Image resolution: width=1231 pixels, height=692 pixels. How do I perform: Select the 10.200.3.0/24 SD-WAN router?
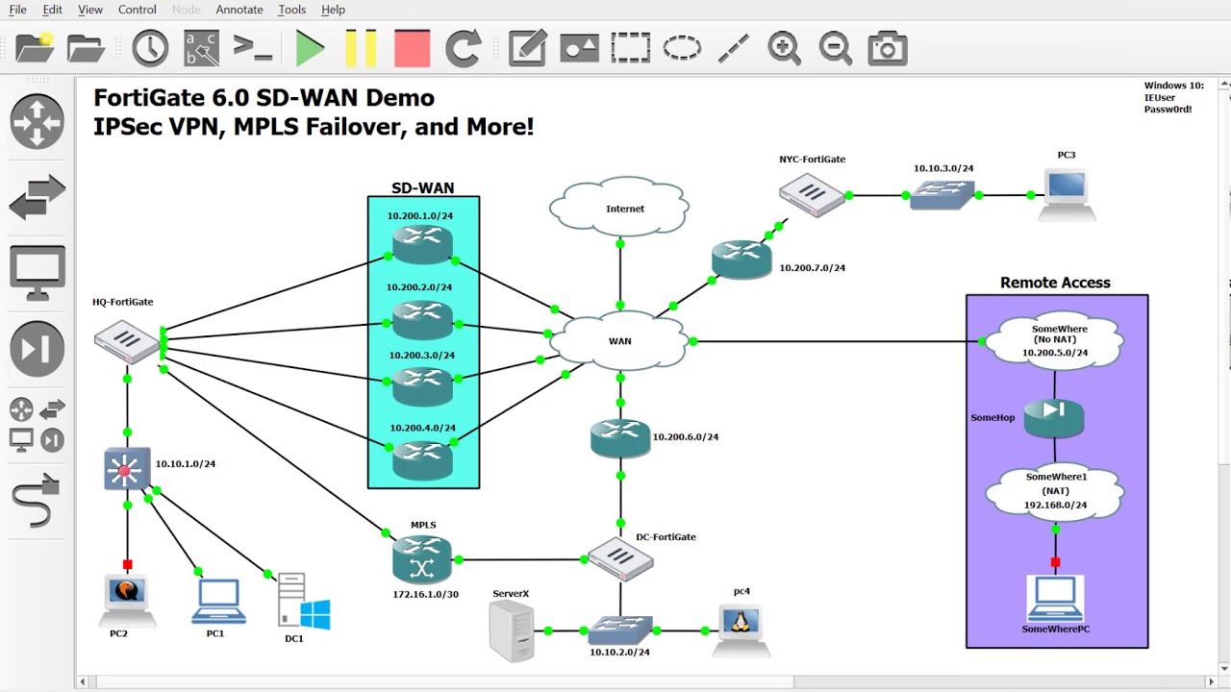click(x=422, y=386)
